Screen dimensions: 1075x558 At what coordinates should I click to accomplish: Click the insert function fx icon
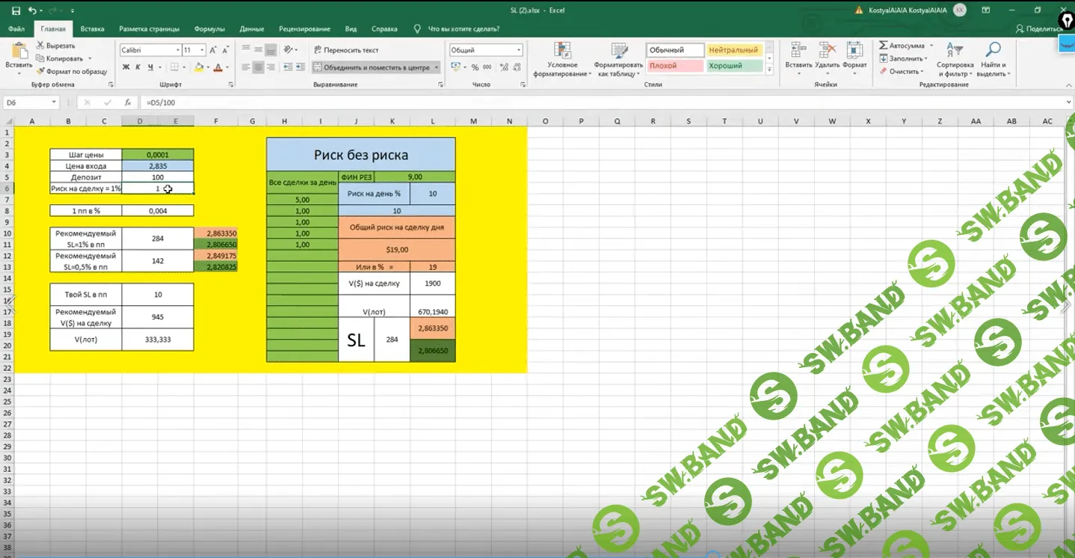128,102
